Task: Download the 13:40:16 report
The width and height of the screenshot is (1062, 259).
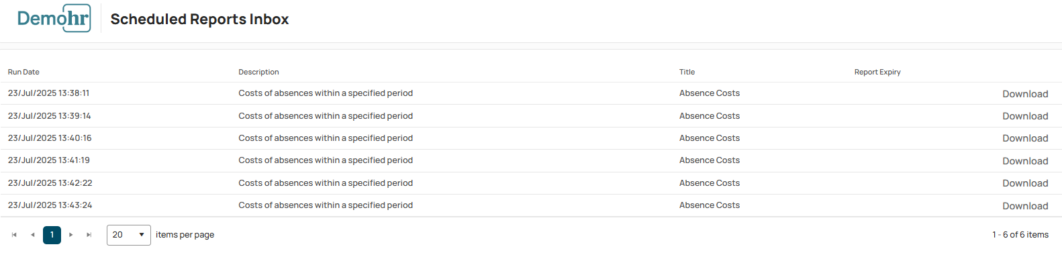Action: [1025, 138]
